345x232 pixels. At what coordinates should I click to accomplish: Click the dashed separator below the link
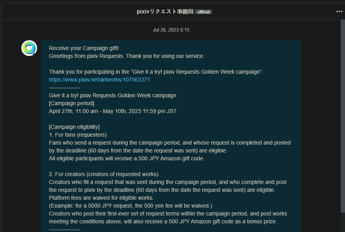(x=64, y=88)
